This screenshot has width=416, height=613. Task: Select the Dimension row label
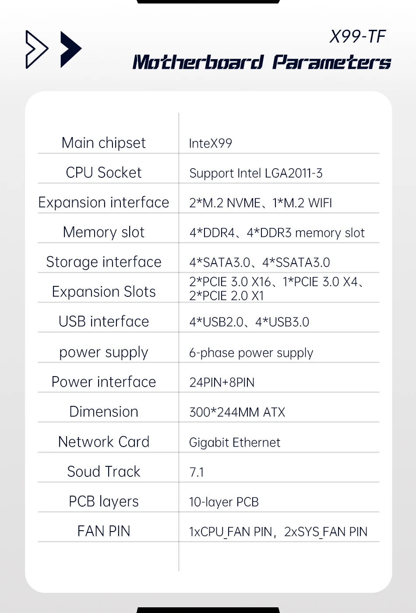tap(104, 412)
